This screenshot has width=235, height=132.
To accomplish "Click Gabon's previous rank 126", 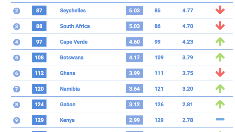I will [x=159, y=105].
